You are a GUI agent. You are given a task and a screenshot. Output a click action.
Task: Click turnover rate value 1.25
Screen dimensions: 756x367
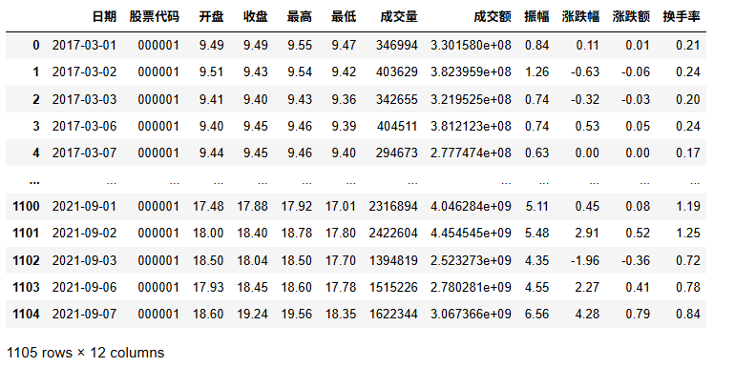(688, 234)
